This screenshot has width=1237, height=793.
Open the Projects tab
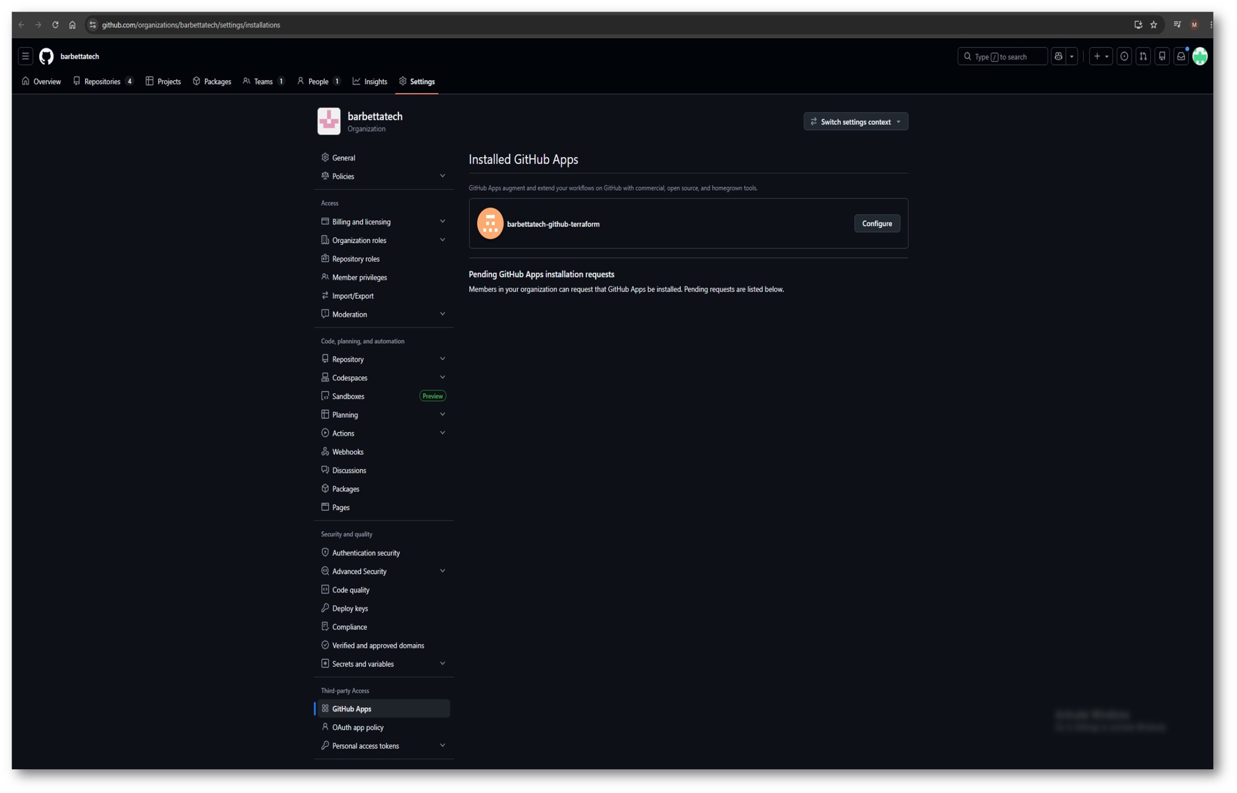click(x=163, y=81)
